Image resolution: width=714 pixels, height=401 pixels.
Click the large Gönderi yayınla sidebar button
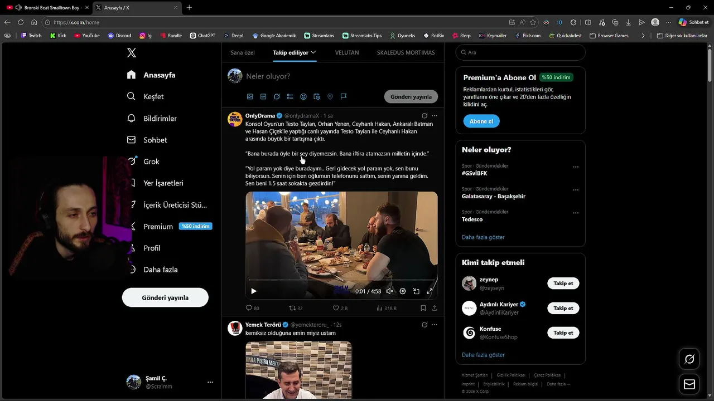tap(165, 297)
